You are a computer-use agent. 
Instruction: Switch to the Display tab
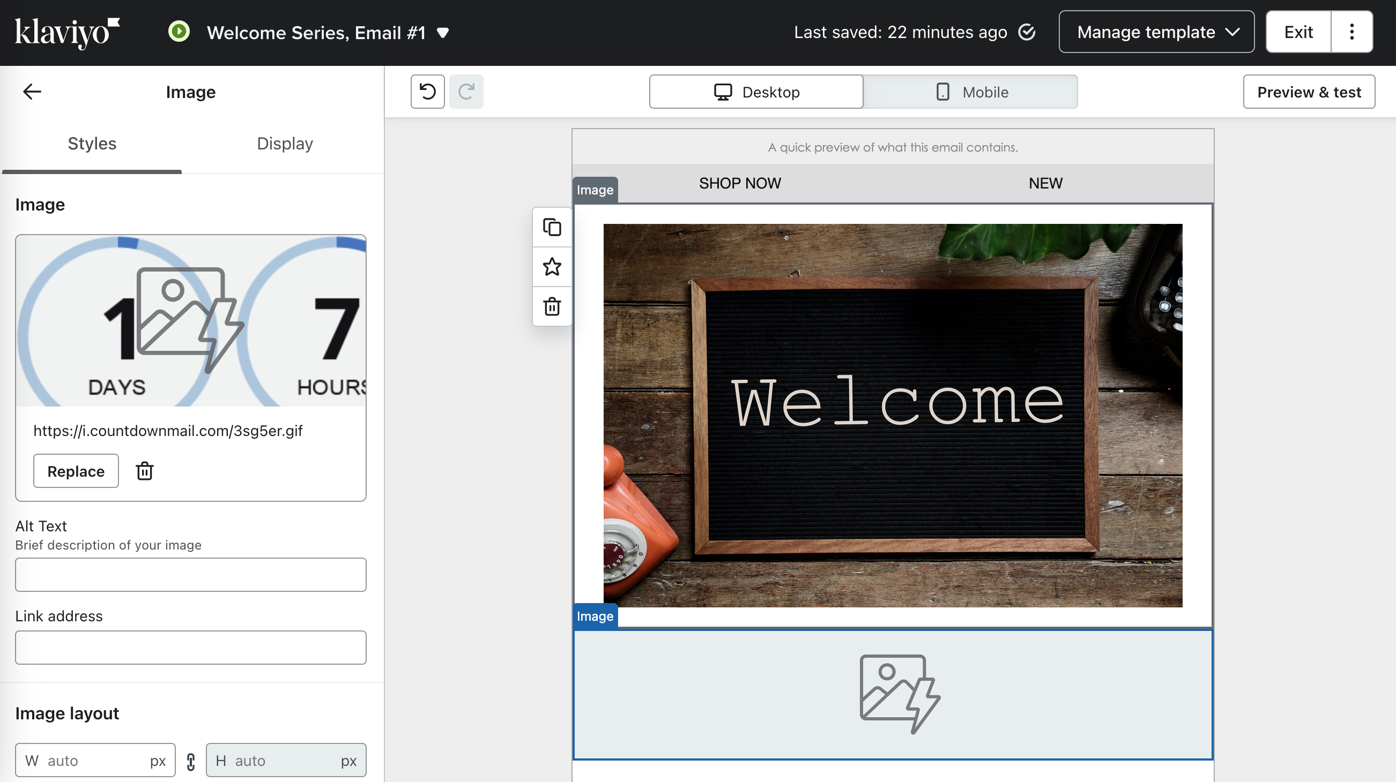pyautogui.click(x=285, y=144)
